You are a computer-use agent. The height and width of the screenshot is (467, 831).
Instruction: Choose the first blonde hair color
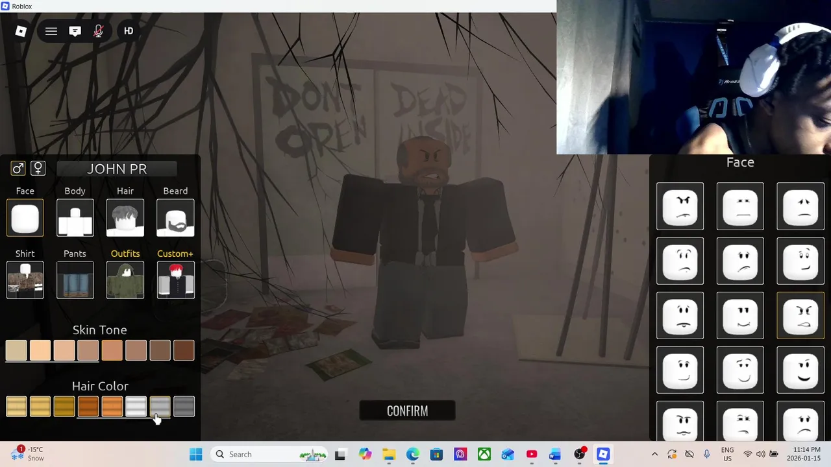[16, 407]
